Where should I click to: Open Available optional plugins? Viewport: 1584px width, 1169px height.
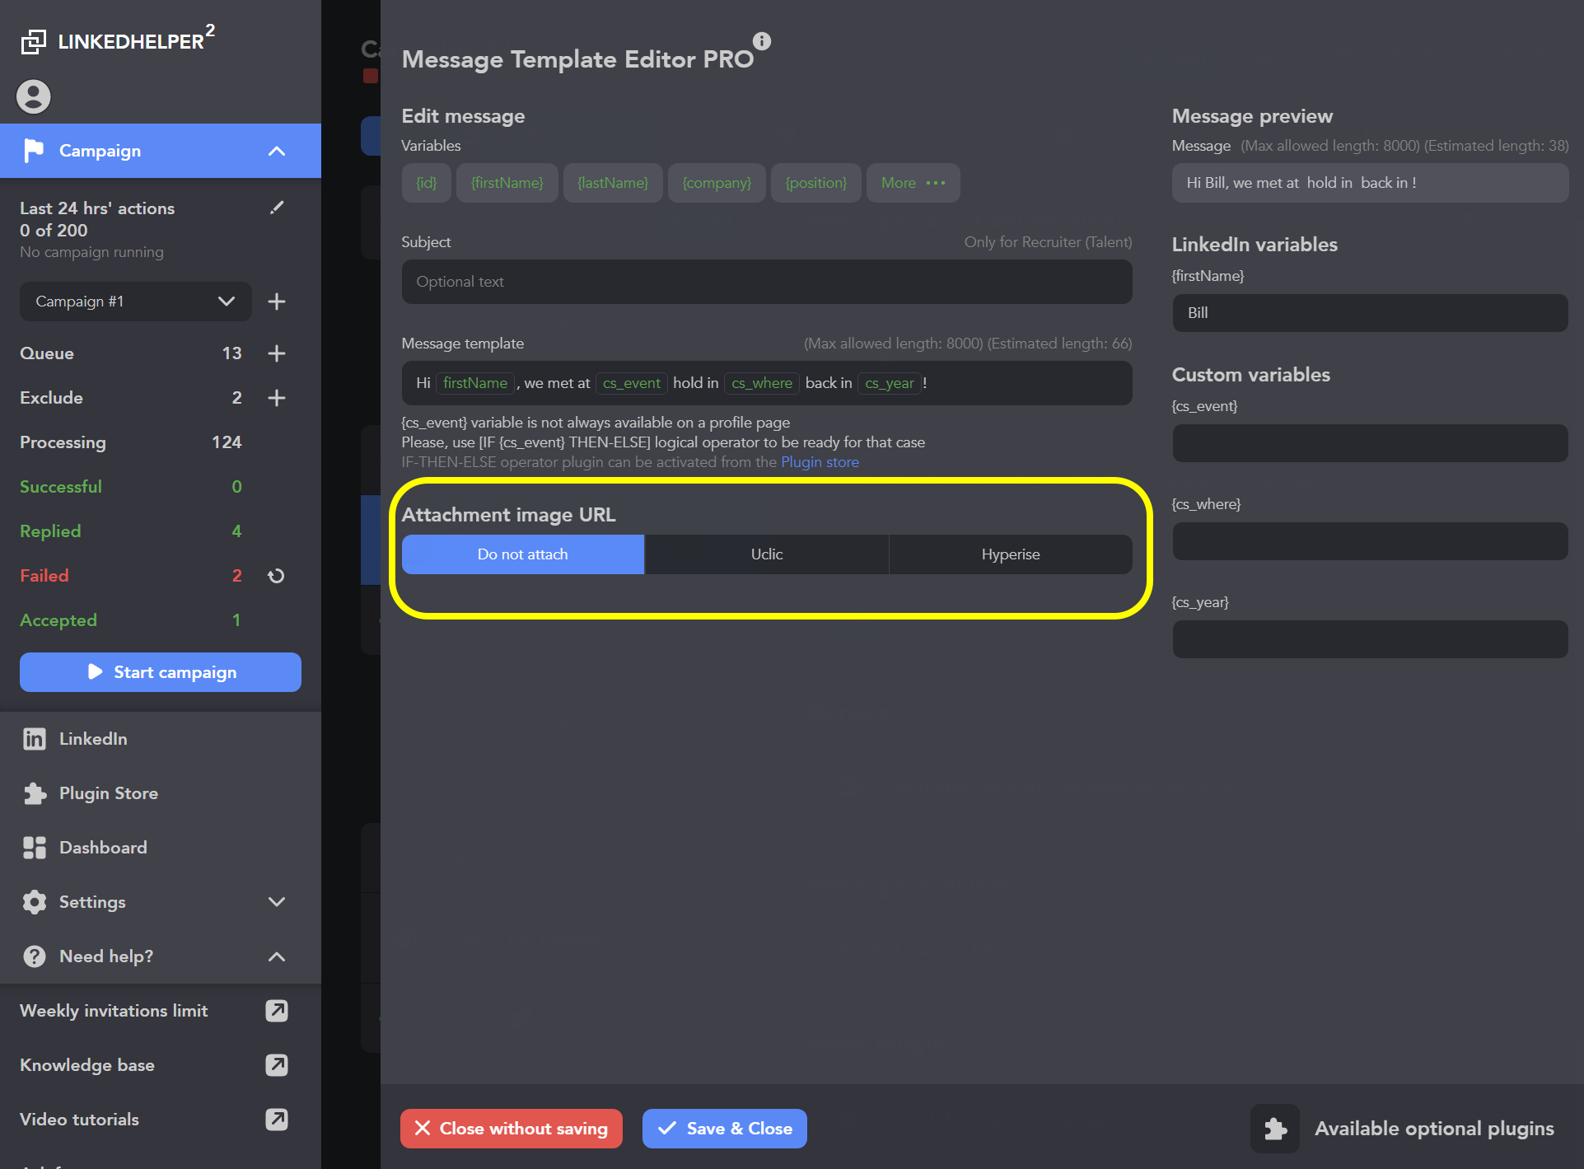pos(1434,1129)
